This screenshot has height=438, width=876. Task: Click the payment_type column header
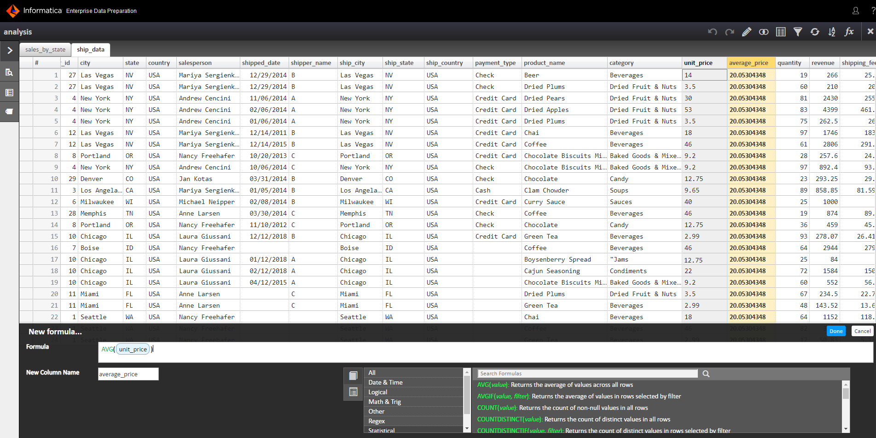(x=497, y=63)
